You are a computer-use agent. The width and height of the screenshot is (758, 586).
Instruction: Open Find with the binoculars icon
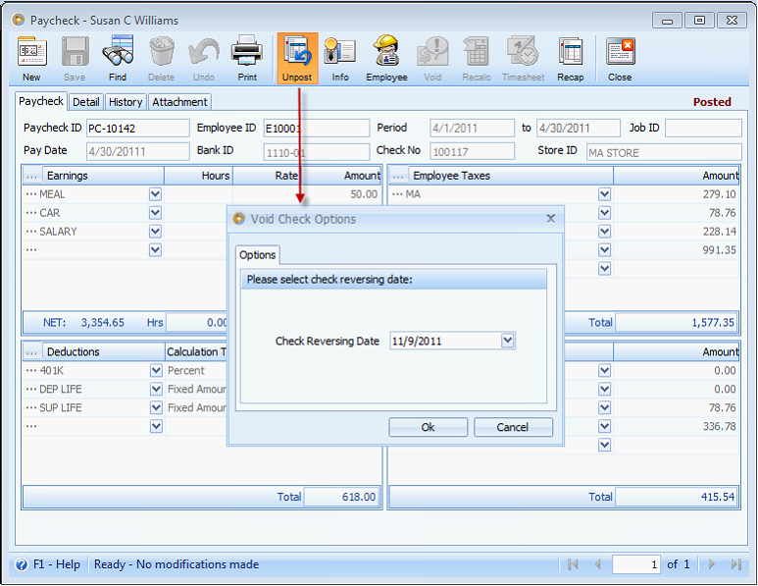pos(118,59)
